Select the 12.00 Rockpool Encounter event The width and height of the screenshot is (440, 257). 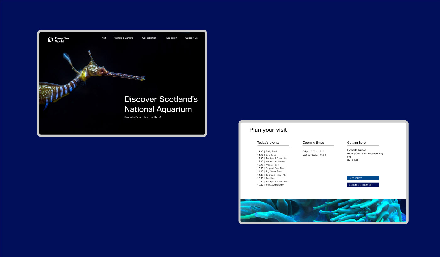272,158
